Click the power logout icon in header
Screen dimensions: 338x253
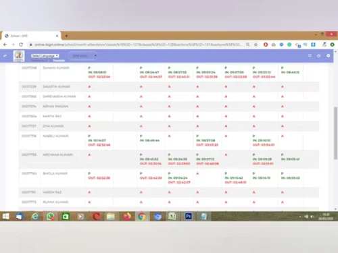pyautogui.click(x=319, y=55)
